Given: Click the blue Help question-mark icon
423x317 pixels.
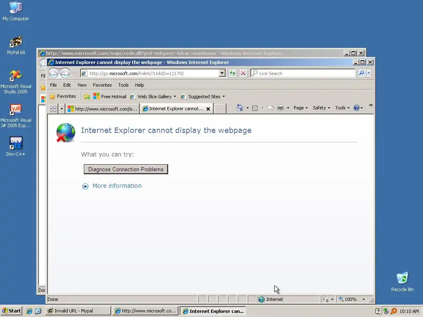Looking at the screenshot, I should pyautogui.click(x=356, y=108).
